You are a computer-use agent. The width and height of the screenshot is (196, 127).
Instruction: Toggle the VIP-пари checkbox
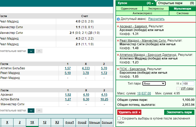coord(178,88)
